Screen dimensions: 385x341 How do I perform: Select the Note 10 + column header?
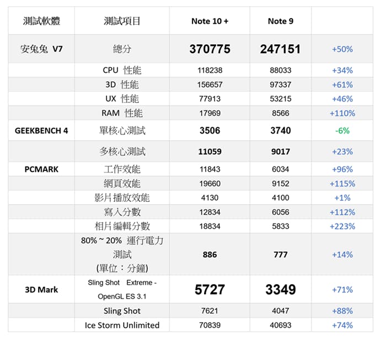pos(210,22)
